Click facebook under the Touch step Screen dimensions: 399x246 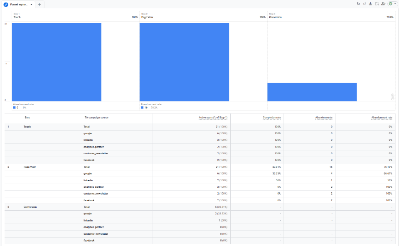89,160
